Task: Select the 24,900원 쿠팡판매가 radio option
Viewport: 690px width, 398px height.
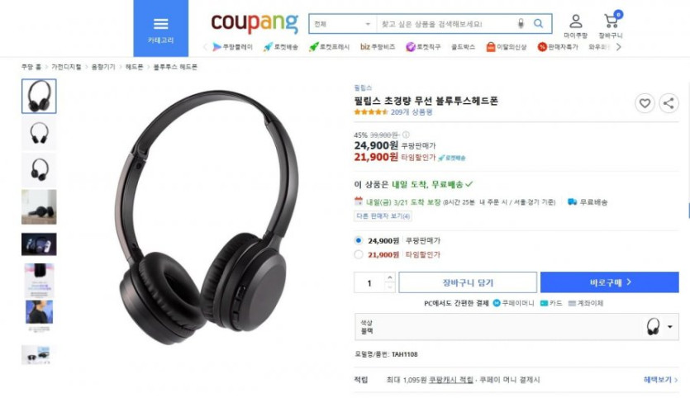Action: pyautogui.click(x=359, y=240)
